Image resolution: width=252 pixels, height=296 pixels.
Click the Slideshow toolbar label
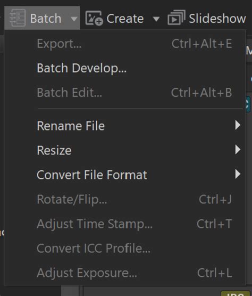pyautogui.click(x=217, y=19)
